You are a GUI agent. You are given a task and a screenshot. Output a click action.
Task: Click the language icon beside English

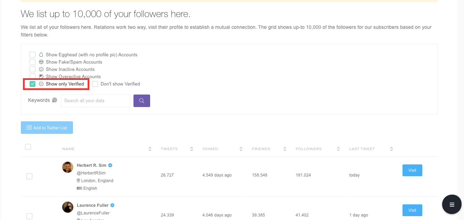79,188
